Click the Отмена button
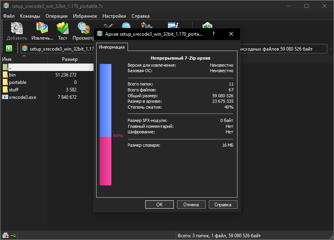This screenshot has width=334, height=240. [x=191, y=204]
